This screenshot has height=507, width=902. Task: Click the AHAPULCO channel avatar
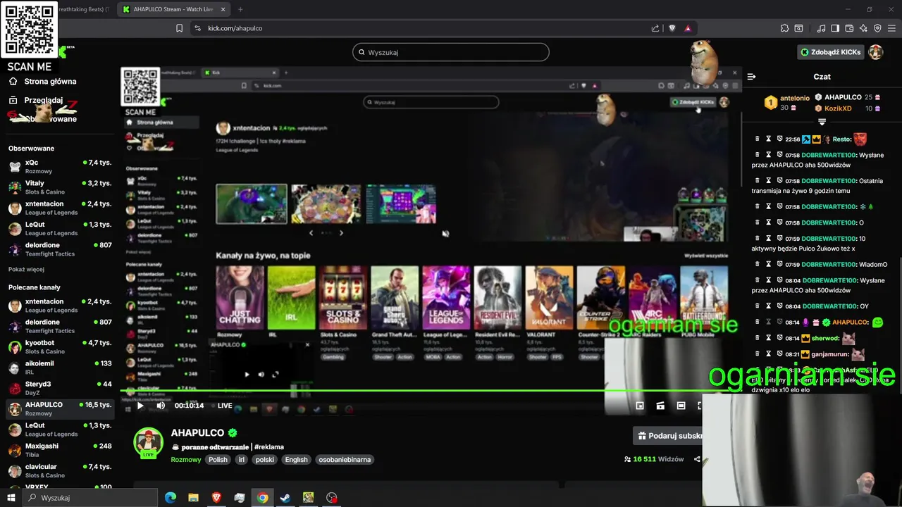[x=148, y=442]
